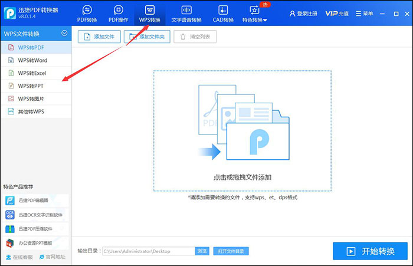Viewport: 413px width, 266px height.
Task: Open 迅捷PDF编辑器 product recommendation
Action: coord(36,201)
